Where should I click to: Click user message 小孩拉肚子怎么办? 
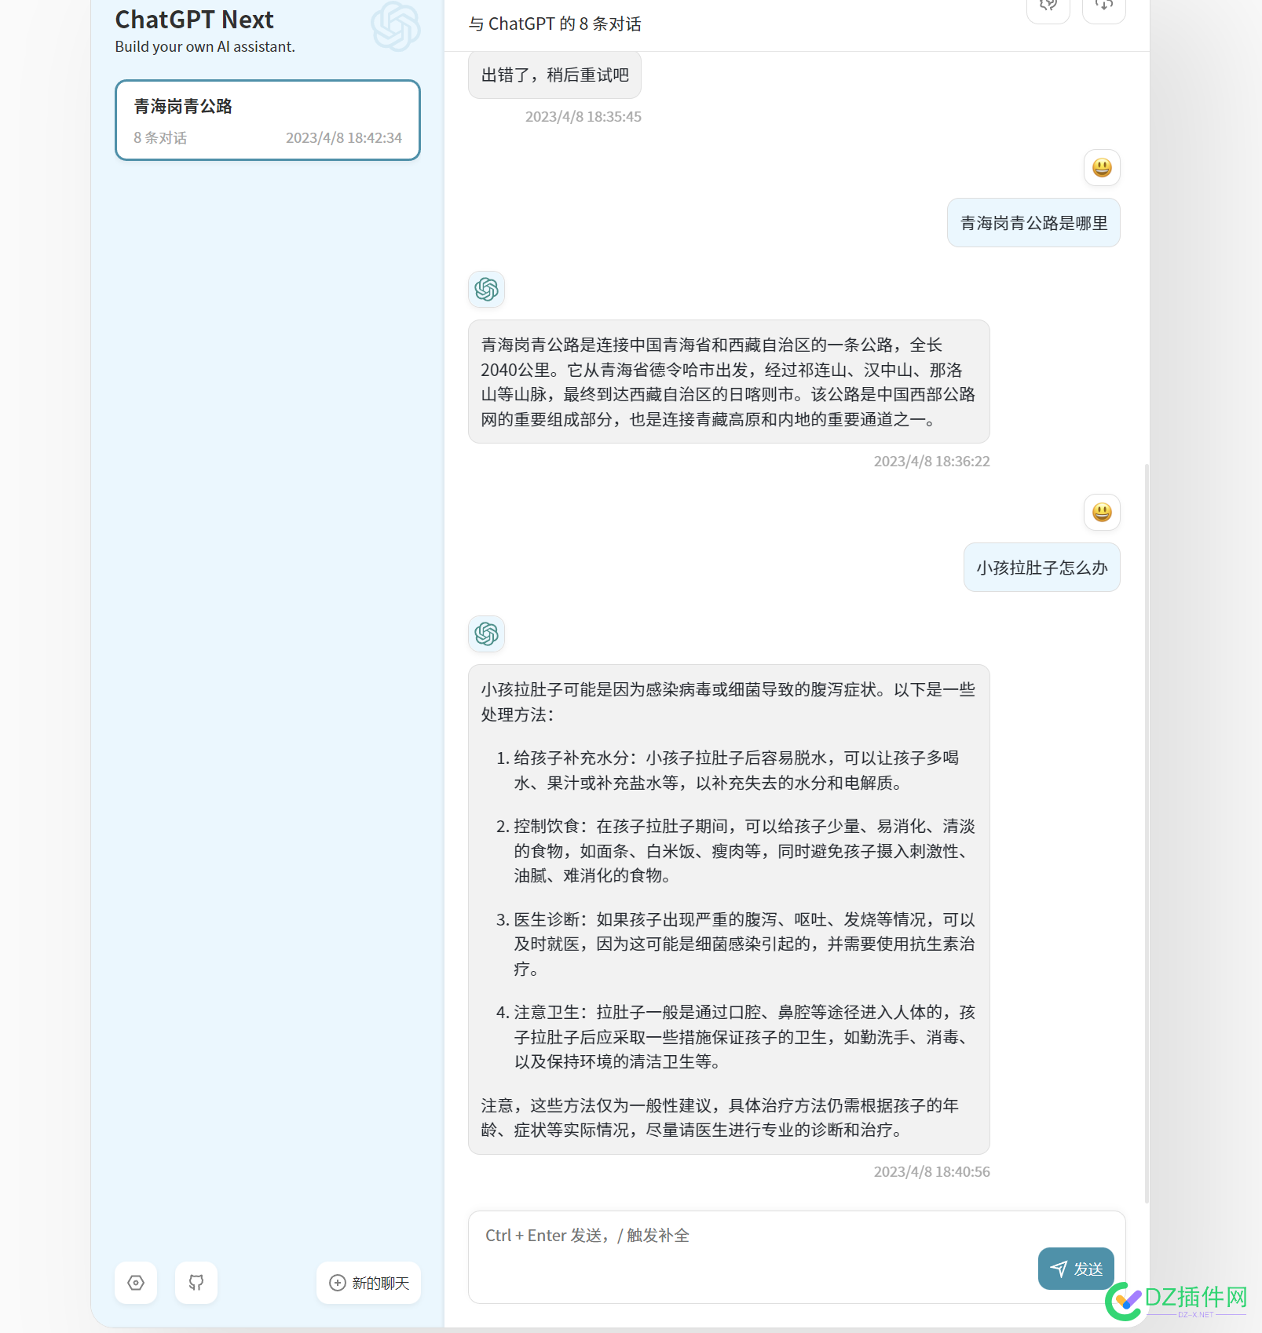(1042, 568)
